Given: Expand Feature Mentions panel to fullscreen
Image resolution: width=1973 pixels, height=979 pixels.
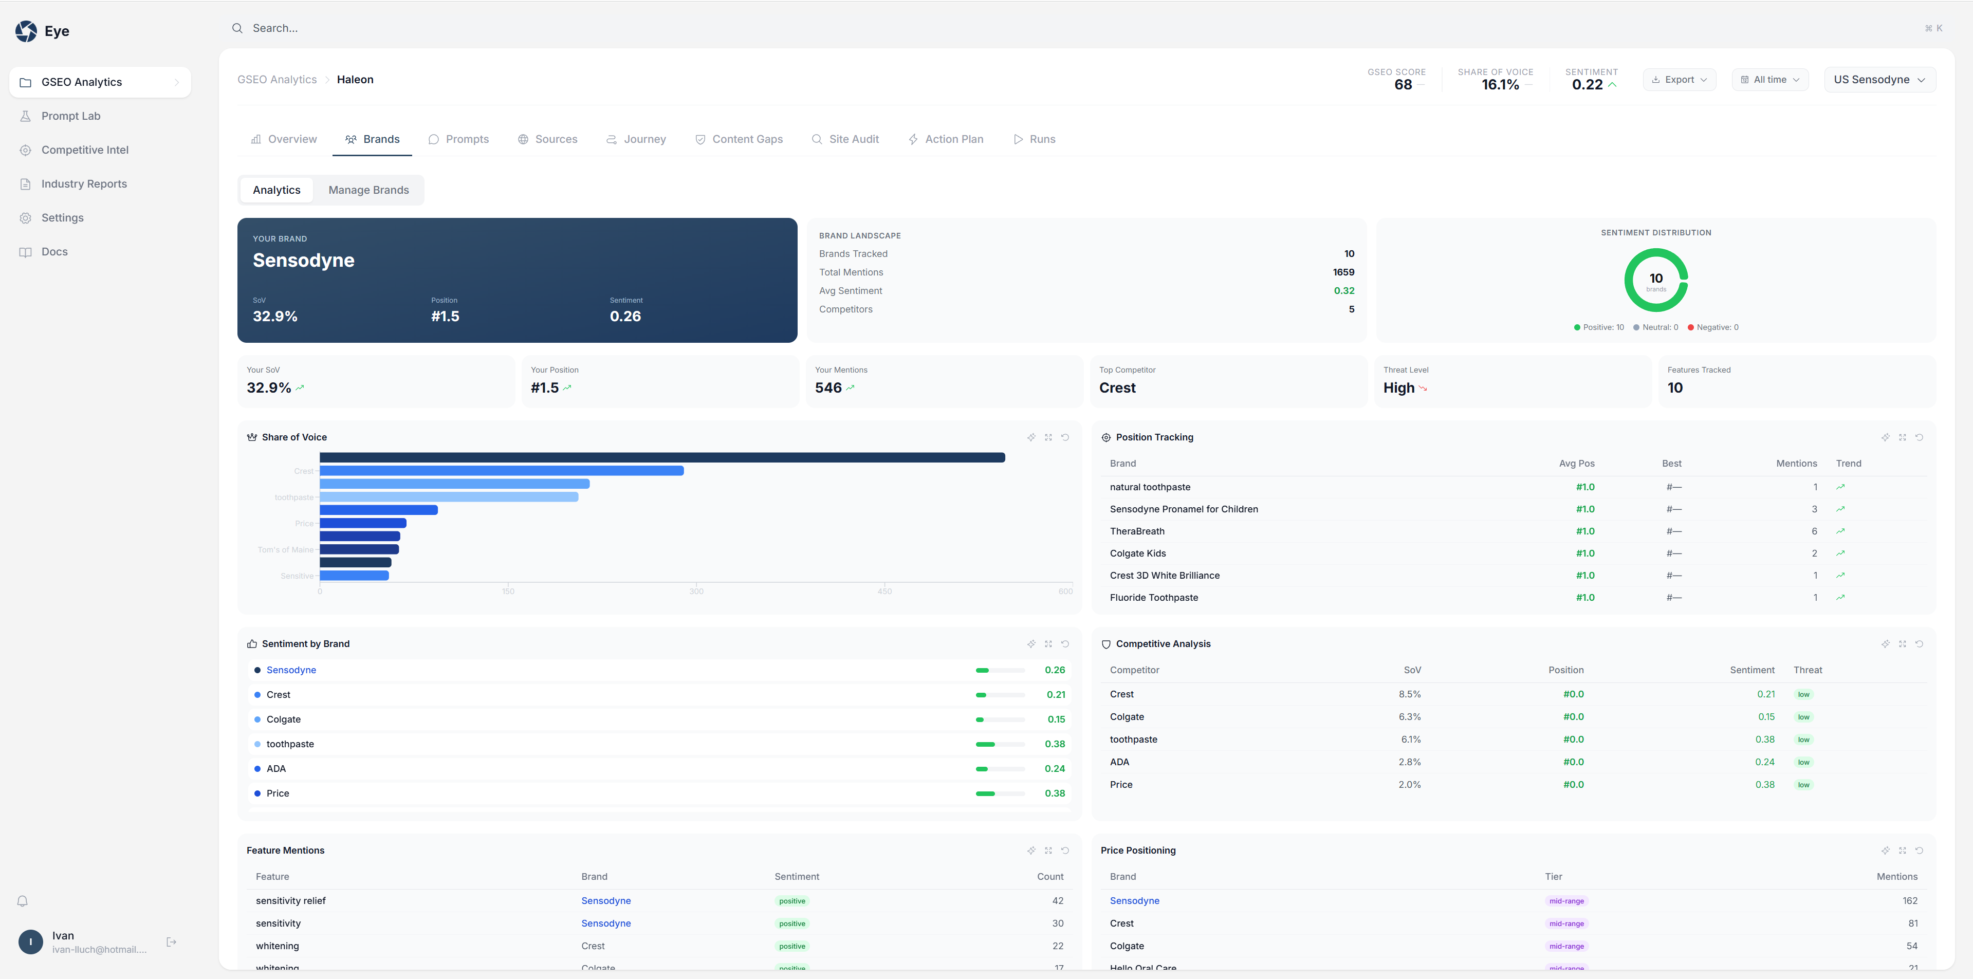Looking at the screenshot, I should point(1048,851).
